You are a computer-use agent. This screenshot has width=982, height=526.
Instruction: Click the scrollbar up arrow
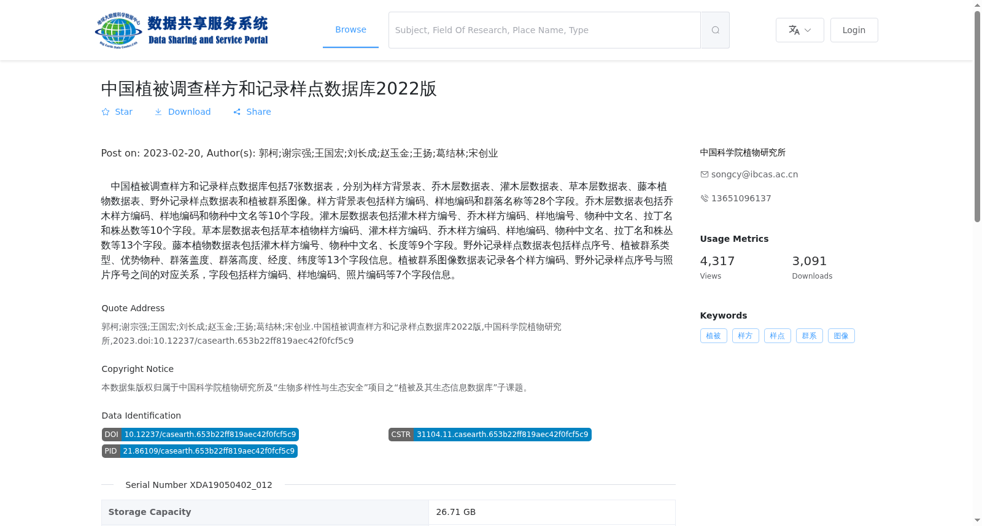point(977,5)
